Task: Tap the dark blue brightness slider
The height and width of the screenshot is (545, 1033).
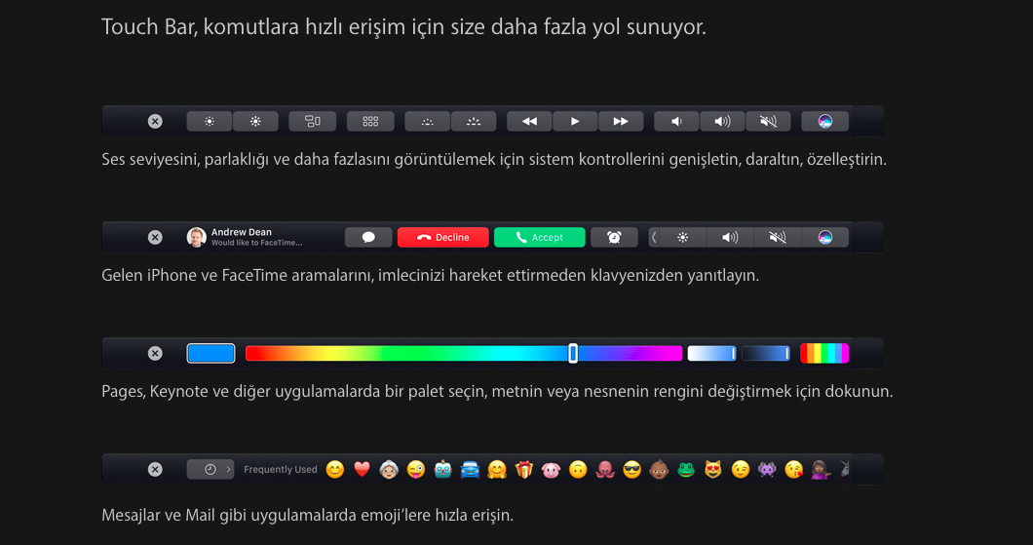Action: coord(766,353)
